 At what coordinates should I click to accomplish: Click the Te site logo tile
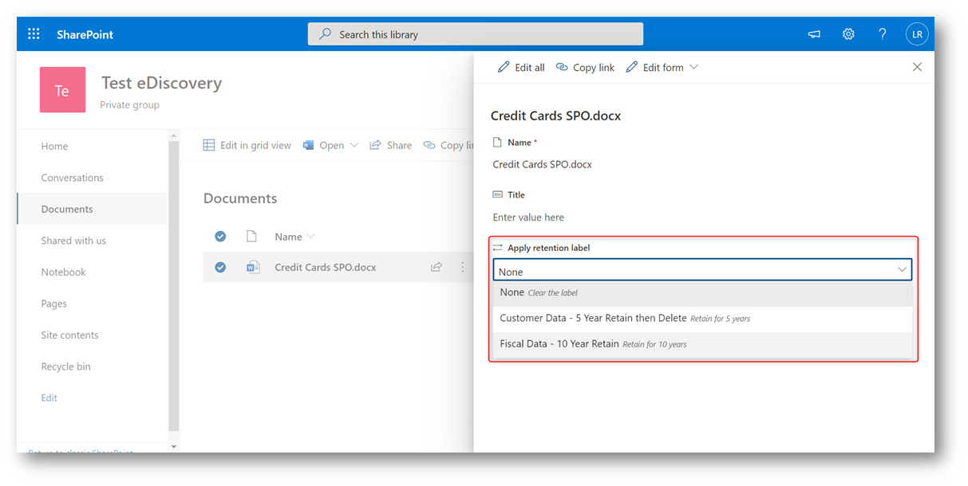coord(62,90)
